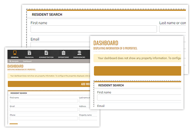Click Resident Search header in right Dashboard window
This screenshot has height=132, width=193.
pyautogui.click(x=111, y=85)
